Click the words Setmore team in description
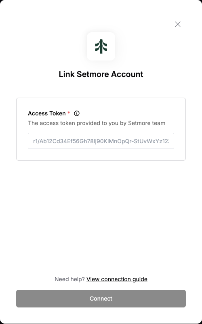The height and width of the screenshot is (324, 202). 147,123
